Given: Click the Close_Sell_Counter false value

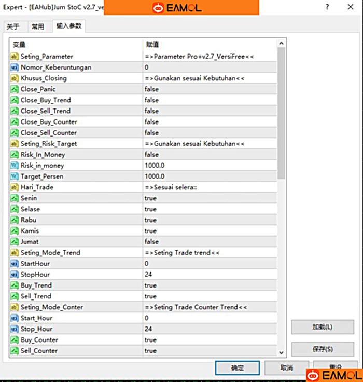Looking at the screenshot, I should [151, 133].
